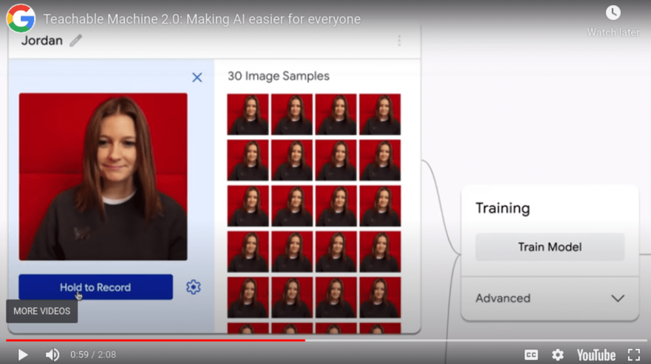Image resolution: width=651 pixels, height=364 pixels.
Task: Open the video title link
Action: [202, 19]
